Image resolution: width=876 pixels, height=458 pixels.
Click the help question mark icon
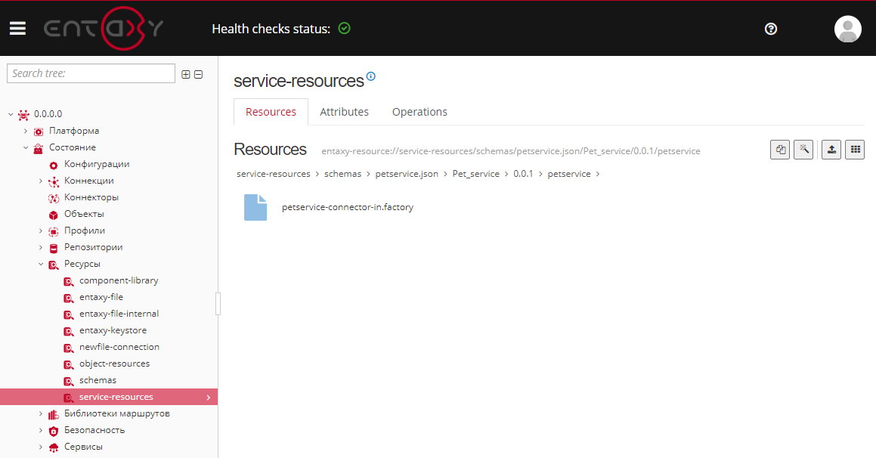point(771,29)
